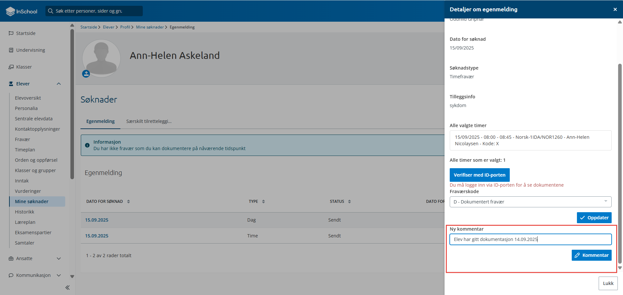Click the Ny kommentar text field
Viewport: 623px width, 295px height.
point(530,239)
